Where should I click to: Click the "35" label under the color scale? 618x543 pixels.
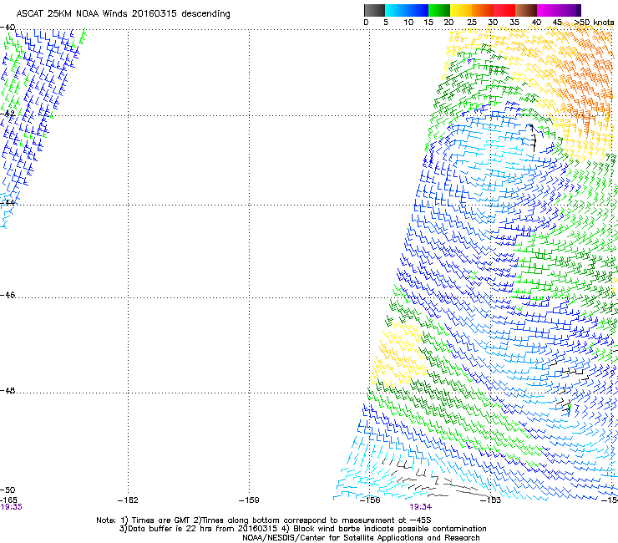(514, 23)
